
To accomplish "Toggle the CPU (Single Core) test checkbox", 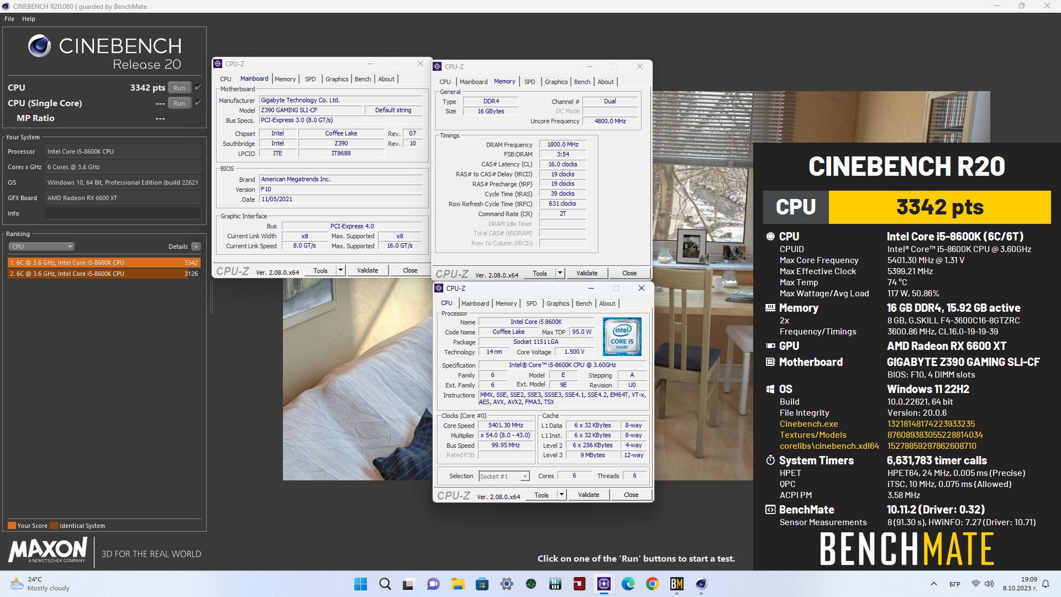I will coord(198,103).
